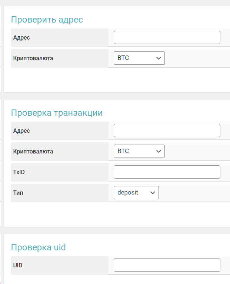
Task: Click the Адрес label in Проверка транзакции
Action: click(21, 131)
